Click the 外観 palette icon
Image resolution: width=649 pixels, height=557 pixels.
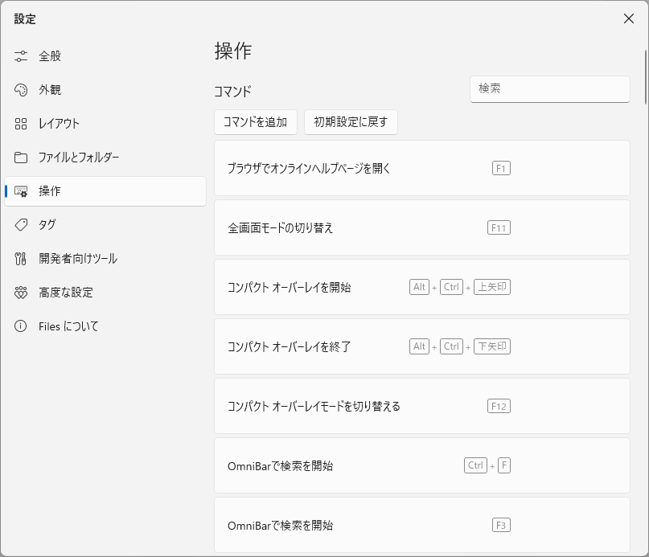[21, 90]
